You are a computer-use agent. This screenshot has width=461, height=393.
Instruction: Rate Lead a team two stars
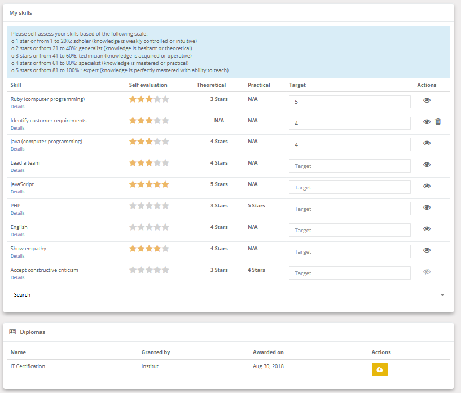point(141,163)
